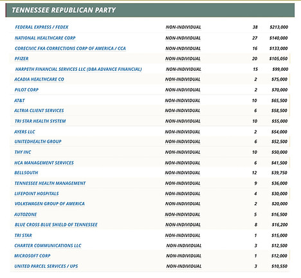Open Altria Client Services link
This screenshot has width=301, height=278.
pyautogui.click(x=39, y=111)
